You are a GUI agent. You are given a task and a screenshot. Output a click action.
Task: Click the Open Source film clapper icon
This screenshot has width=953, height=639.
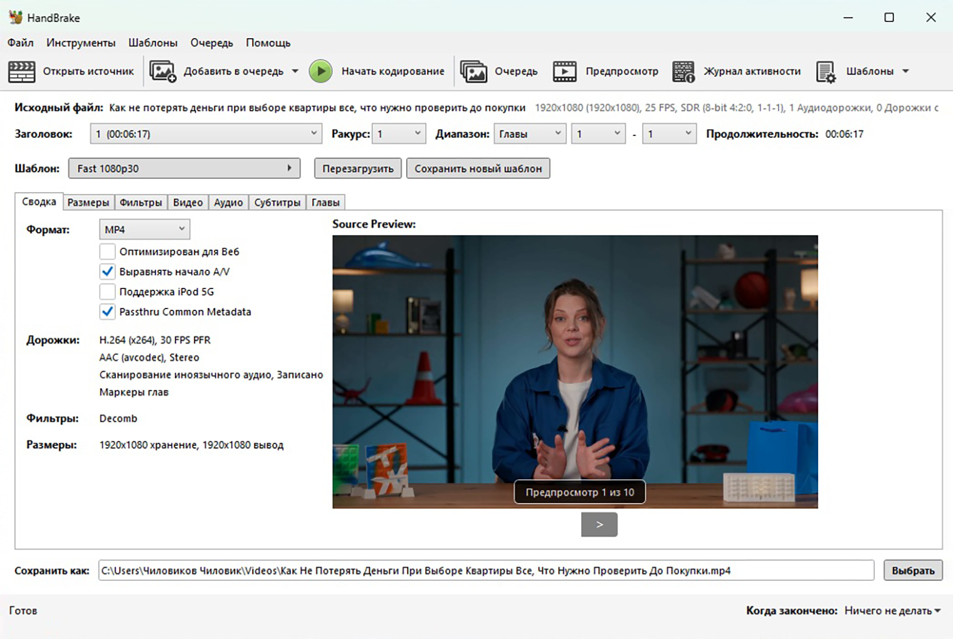[21, 71]
